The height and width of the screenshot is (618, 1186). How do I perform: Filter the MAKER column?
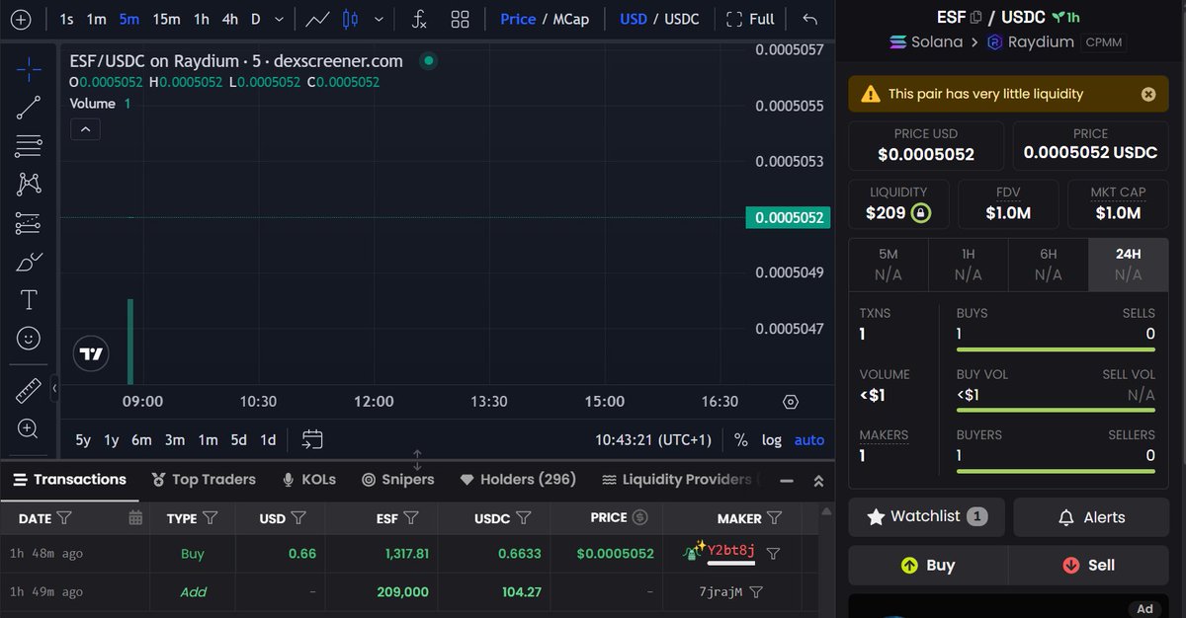click(x=775, y=517)
